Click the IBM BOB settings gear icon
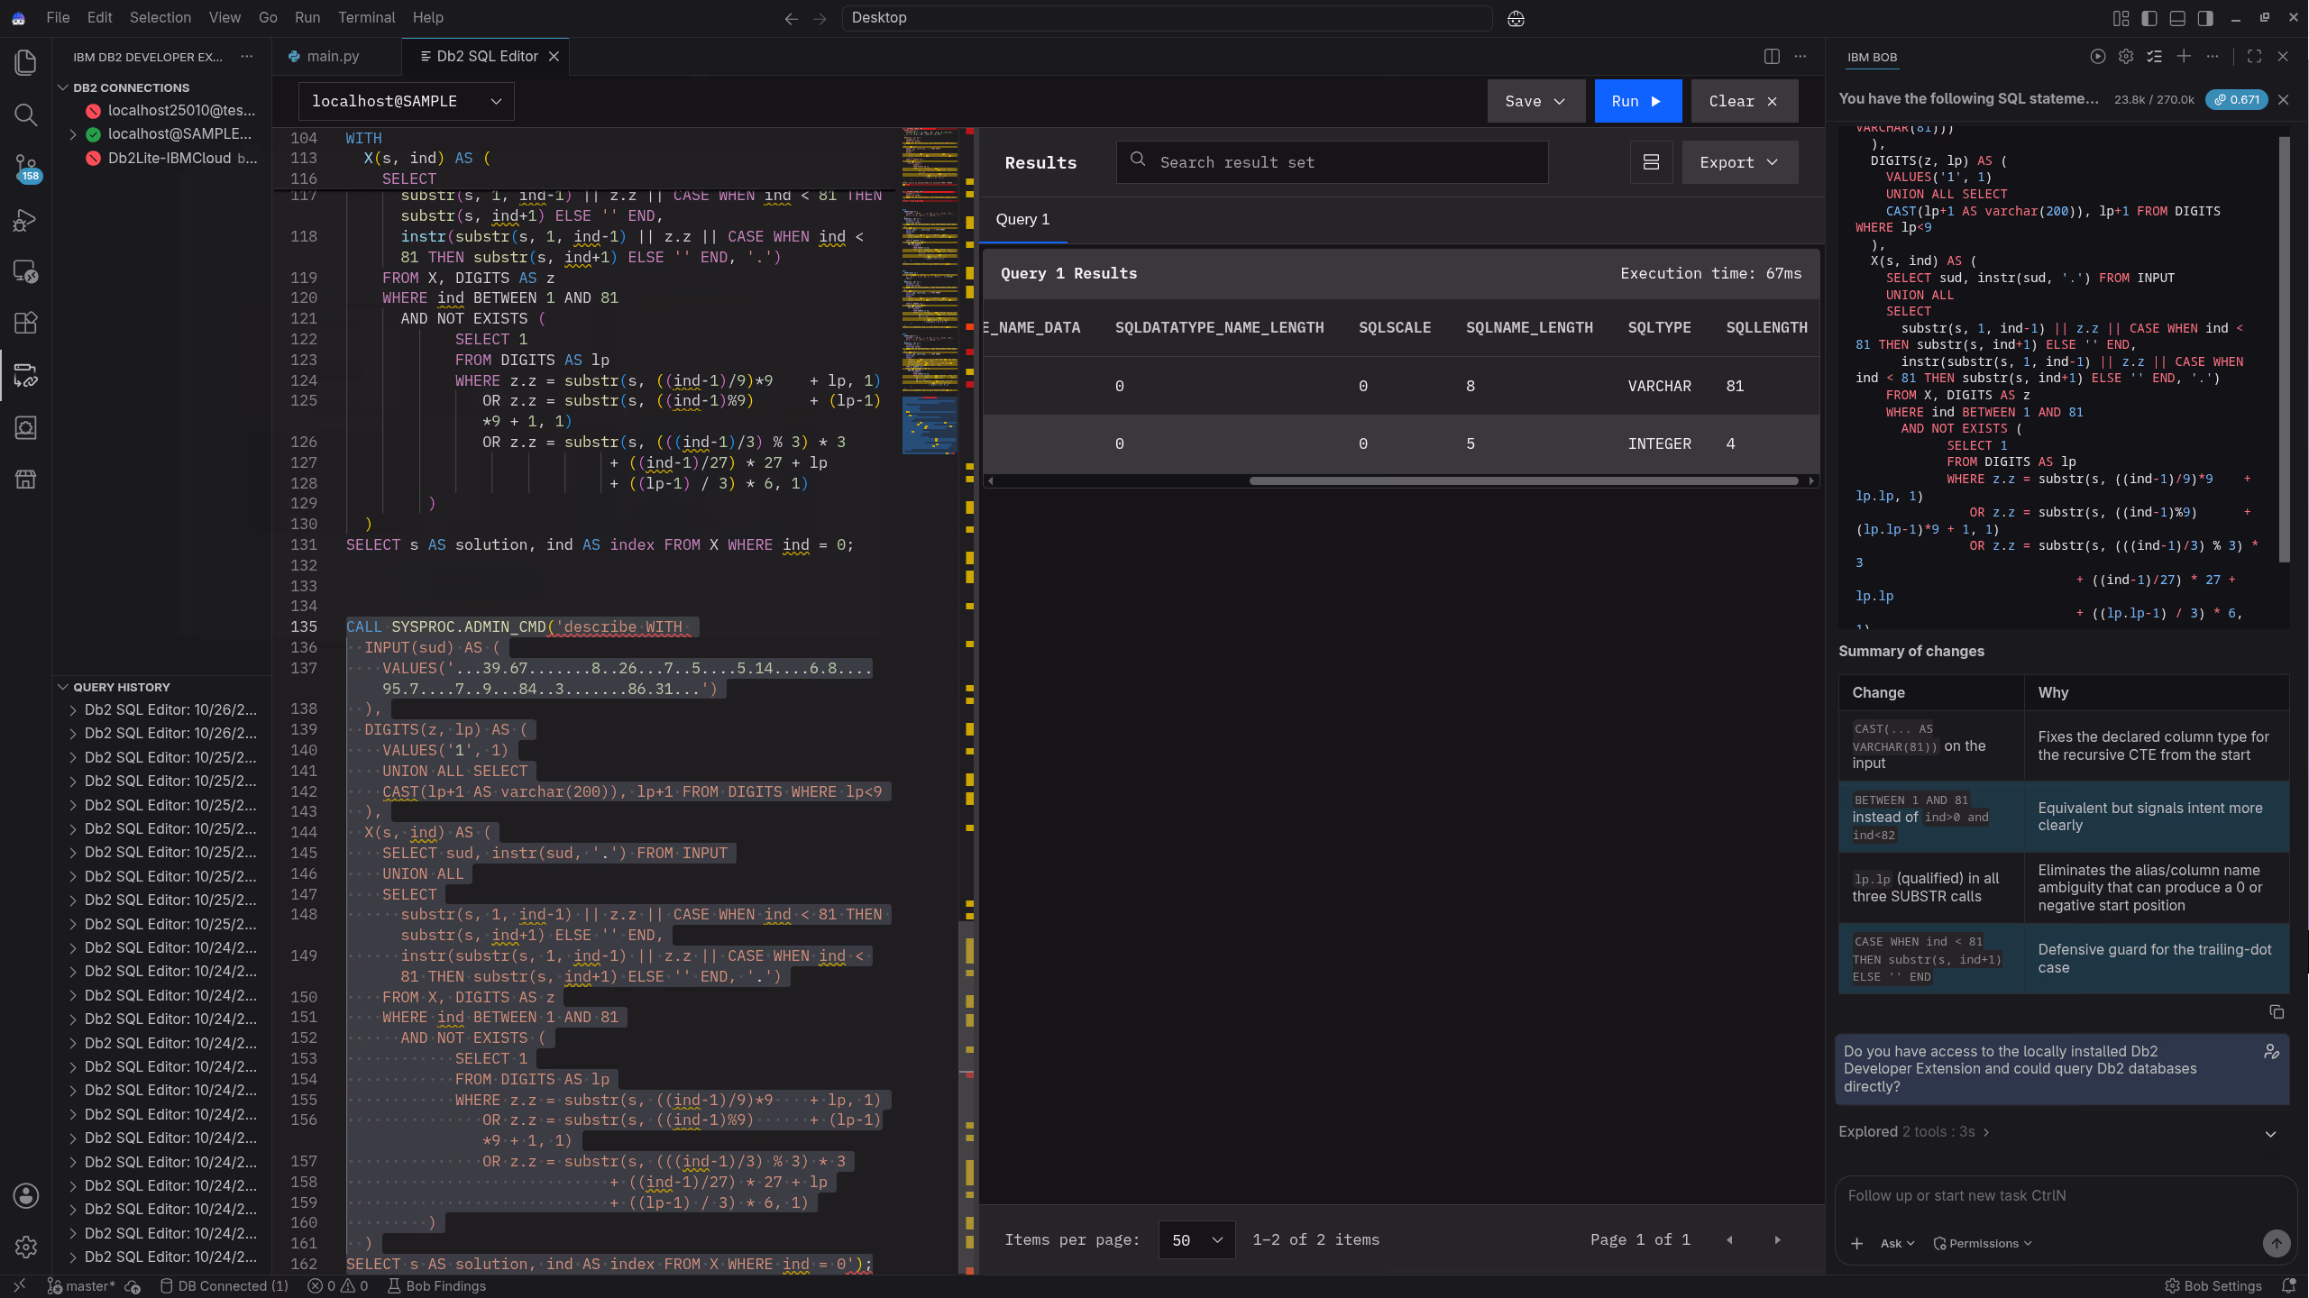This screenshot has width=2309, height=1298. [x=2126, y=56]
